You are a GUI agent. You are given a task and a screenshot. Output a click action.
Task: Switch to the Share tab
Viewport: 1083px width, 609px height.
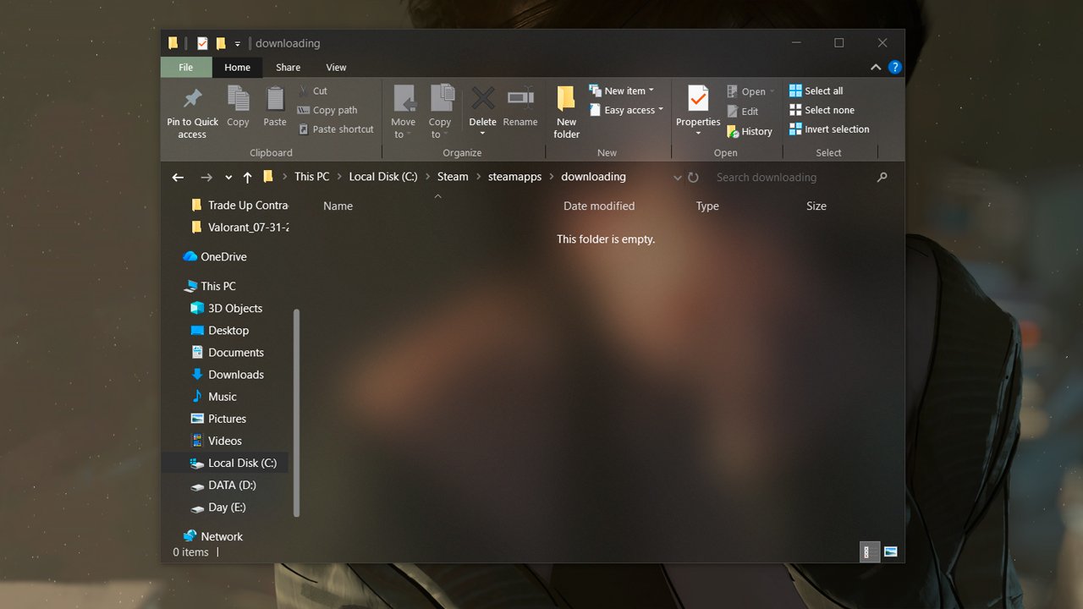(x=288, y=68)
